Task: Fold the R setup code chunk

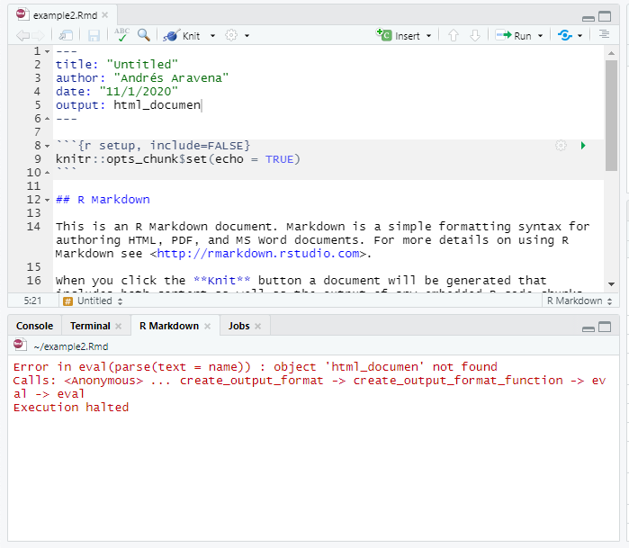Action: (47, 146)
